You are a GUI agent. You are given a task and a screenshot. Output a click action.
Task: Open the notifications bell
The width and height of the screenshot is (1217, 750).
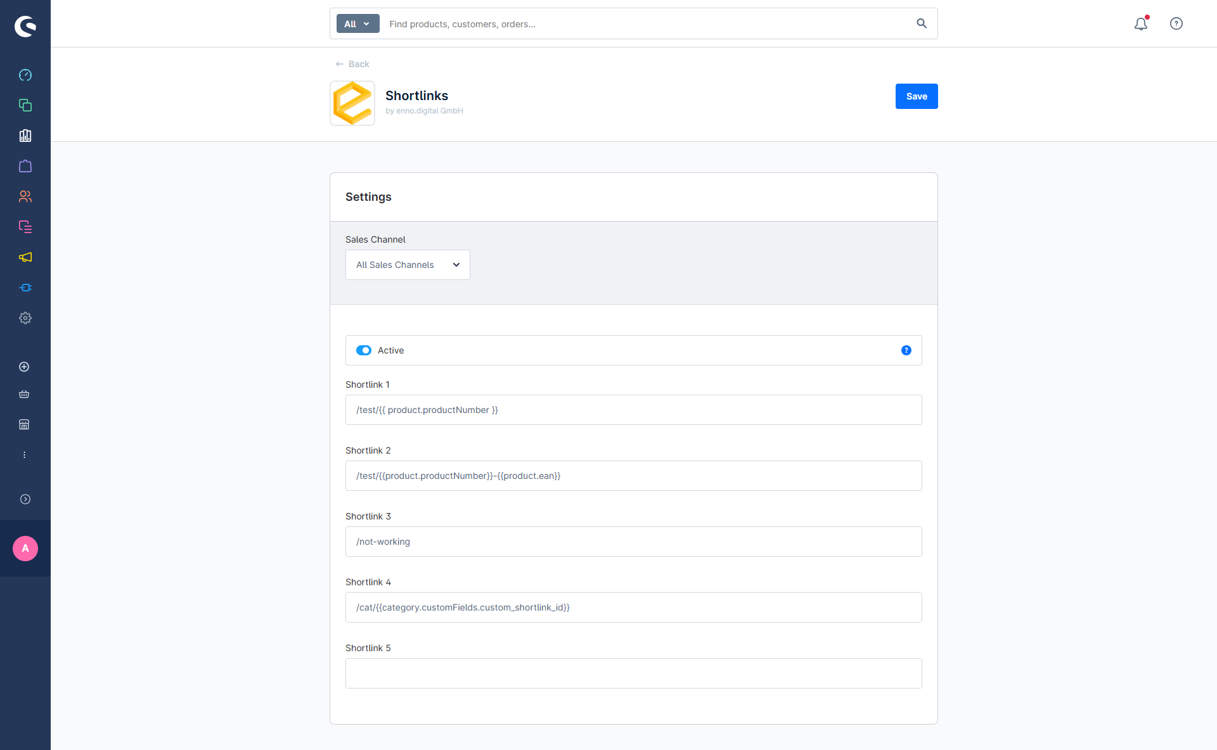1141,23
